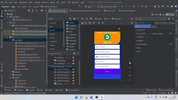Viewport: 178px width, 100px height.
Task: Click the Default Margins vertical arrow icon
Action: (x=103, y=23)
